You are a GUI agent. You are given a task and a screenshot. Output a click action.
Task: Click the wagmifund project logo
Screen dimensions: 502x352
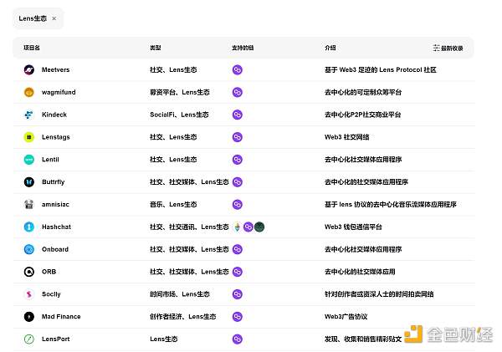tap(29, 92)
